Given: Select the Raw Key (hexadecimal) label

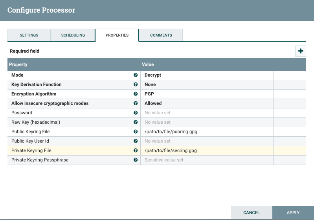Looking at the screenshot, I should [36, 122].
